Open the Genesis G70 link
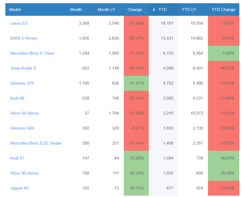 [22, 83]
